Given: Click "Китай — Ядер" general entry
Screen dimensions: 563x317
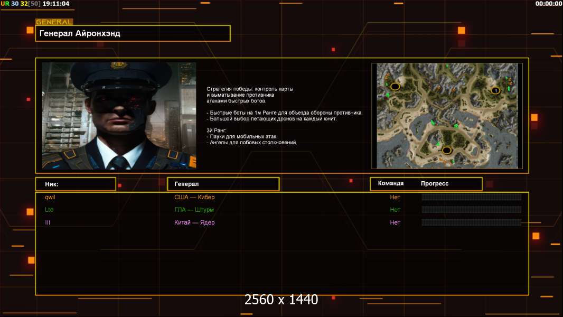Looking at the screenshot, I should [x=194, y=222].
